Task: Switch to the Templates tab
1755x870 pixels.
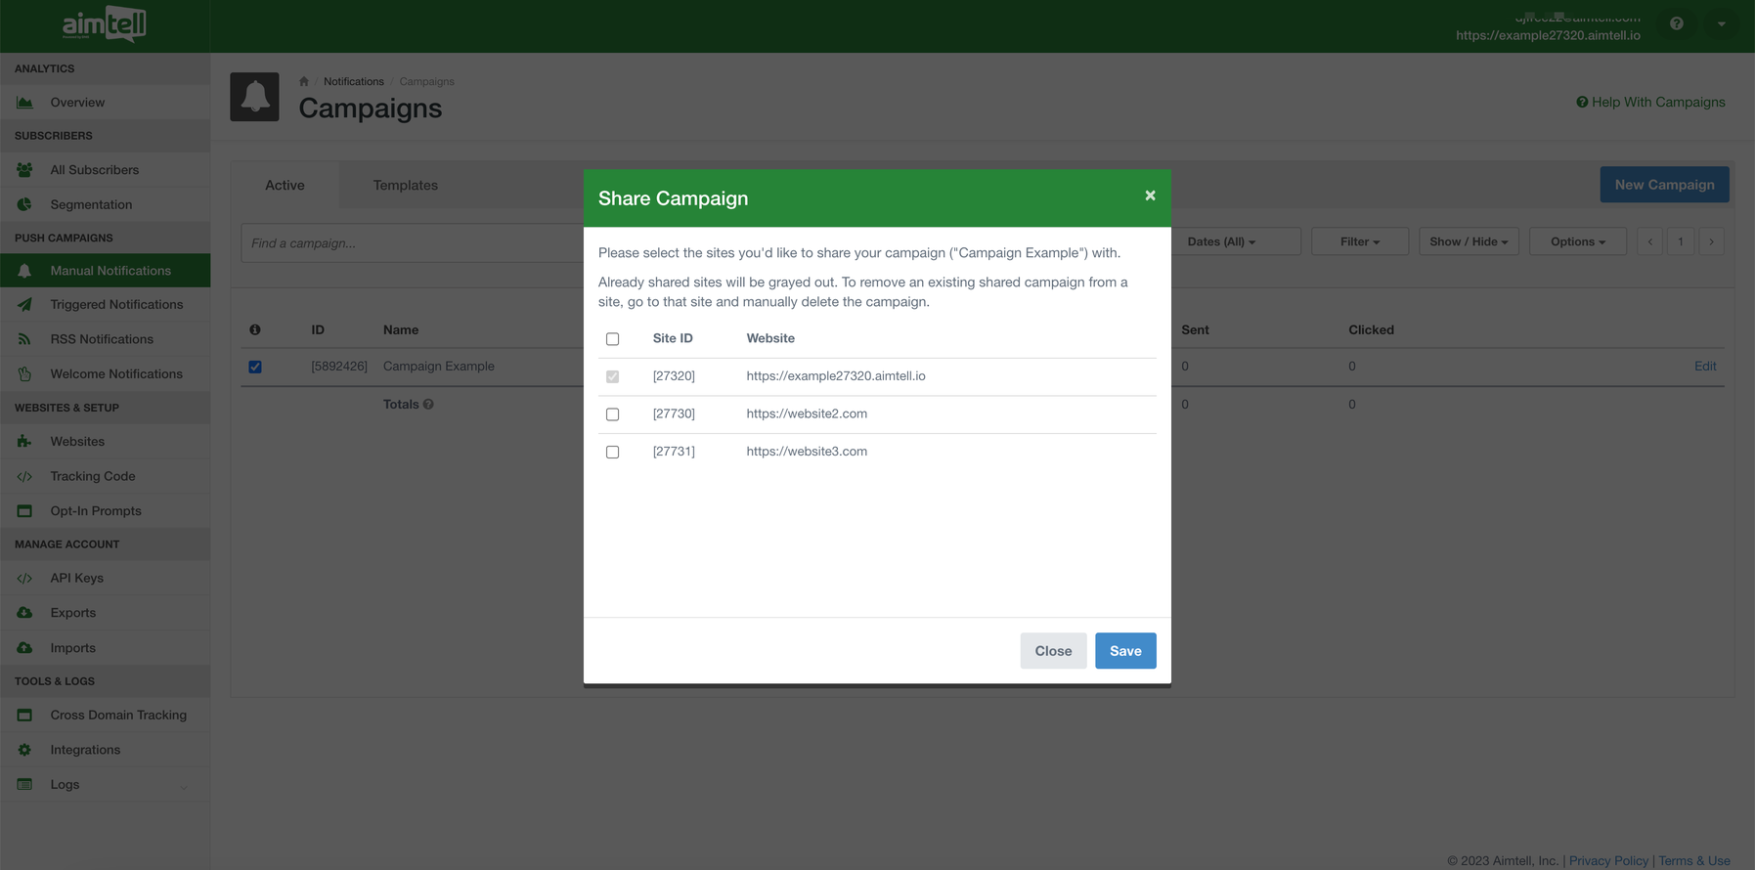Action: [405, 185]
